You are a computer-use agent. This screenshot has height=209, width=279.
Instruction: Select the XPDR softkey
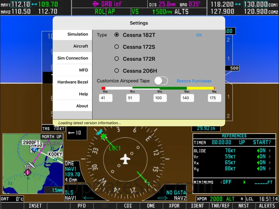click(x=174, y=206)
